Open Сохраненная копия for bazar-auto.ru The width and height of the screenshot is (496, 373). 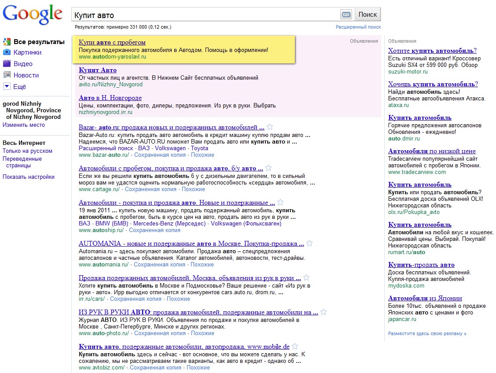pyautogui.click(x=160, y=155)
